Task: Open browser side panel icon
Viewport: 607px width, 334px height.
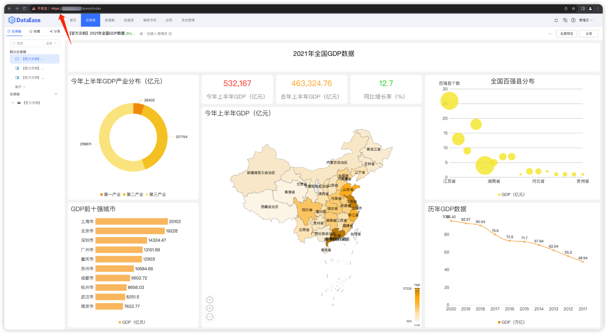Action: [x=583, y=8]
